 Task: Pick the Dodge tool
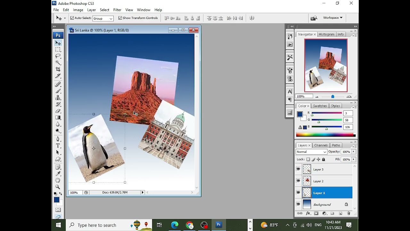pyautogui.click(x=58, y=131)
